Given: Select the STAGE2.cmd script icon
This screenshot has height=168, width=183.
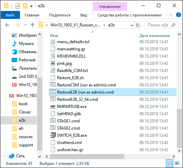Looking at the screenshot, I should tap(53, 128).
